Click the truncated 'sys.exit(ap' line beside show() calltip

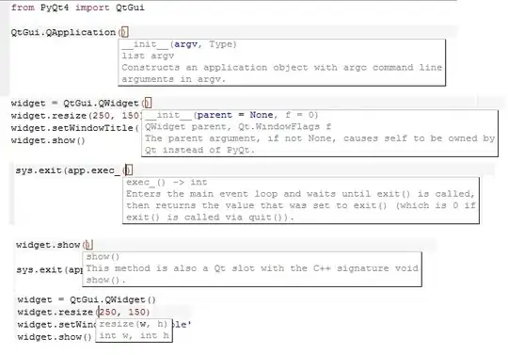49,269
